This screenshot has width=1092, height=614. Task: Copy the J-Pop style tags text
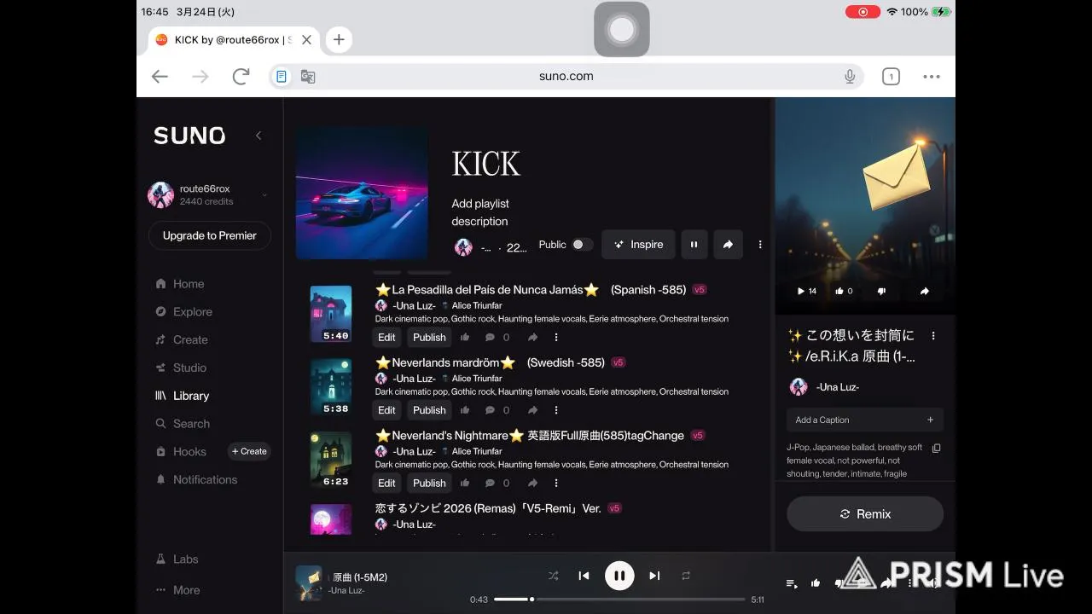(x=936, y=448)
